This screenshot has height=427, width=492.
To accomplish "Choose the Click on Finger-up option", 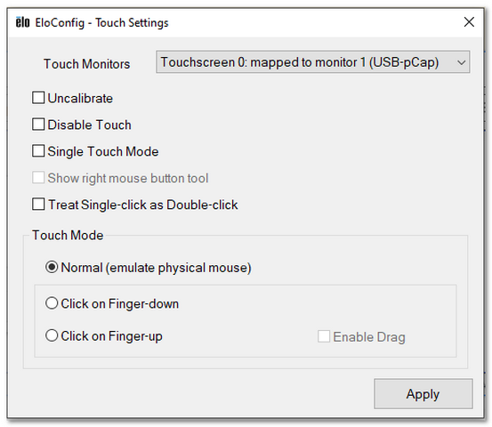I will (x=52, y=335).
